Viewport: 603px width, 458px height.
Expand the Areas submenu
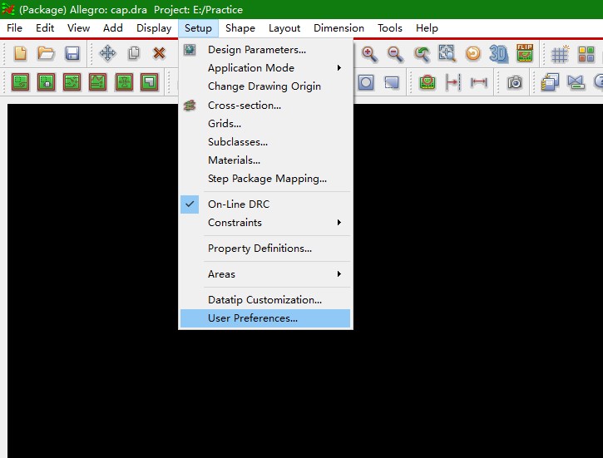point(265,274)
